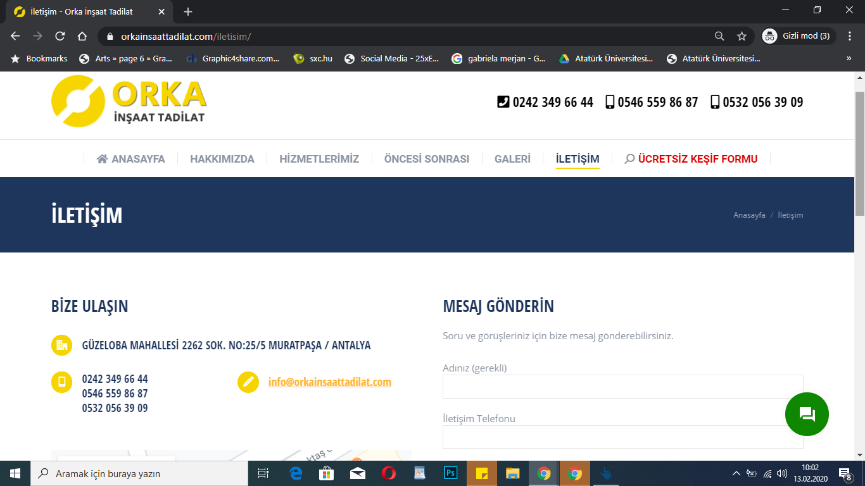
Task: Click header phone number 0242 349 66 44
Action: pos(553,102)
